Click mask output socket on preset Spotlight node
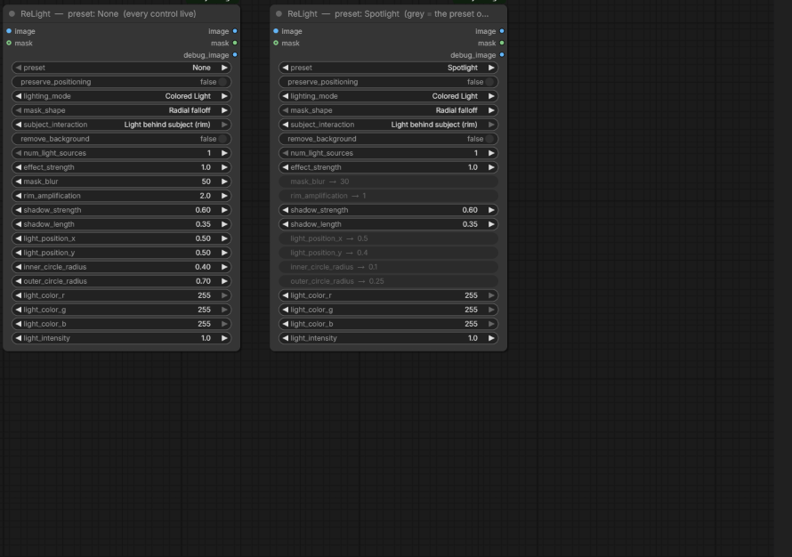Screen dimensions: 792x557 (502, 43)
